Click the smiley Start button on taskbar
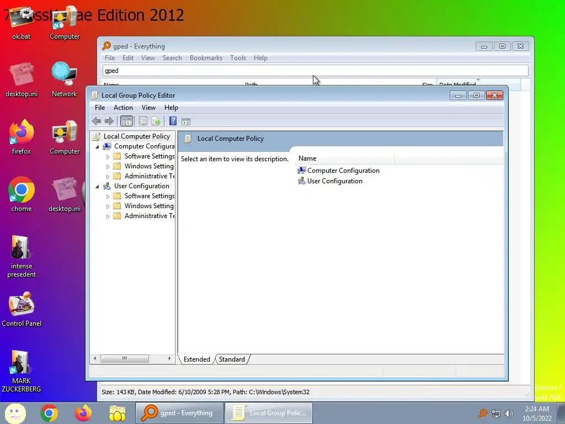 (15, 413)
